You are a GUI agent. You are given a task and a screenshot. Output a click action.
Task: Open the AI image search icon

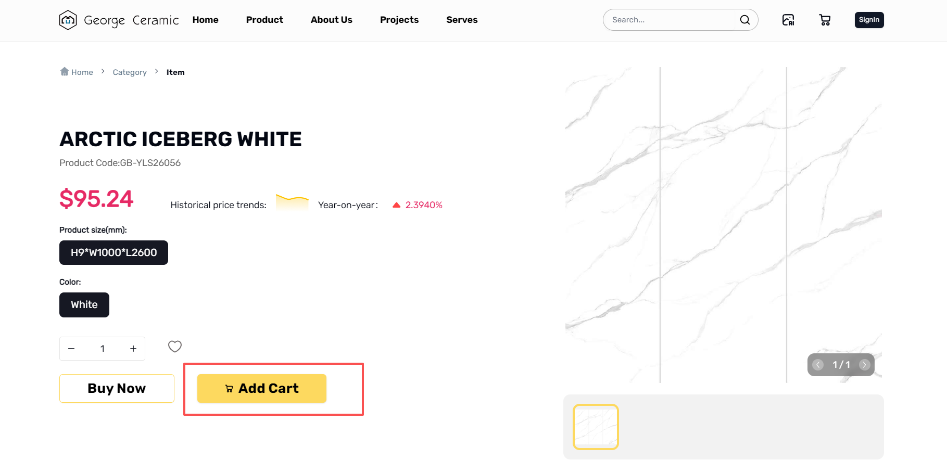(788, 20)
